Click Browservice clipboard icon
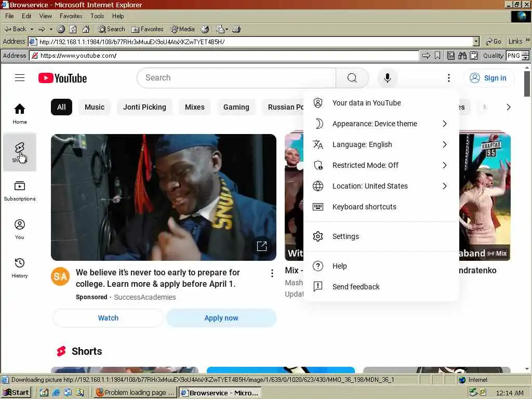This screenshot has height=399, width=532. 474,56
